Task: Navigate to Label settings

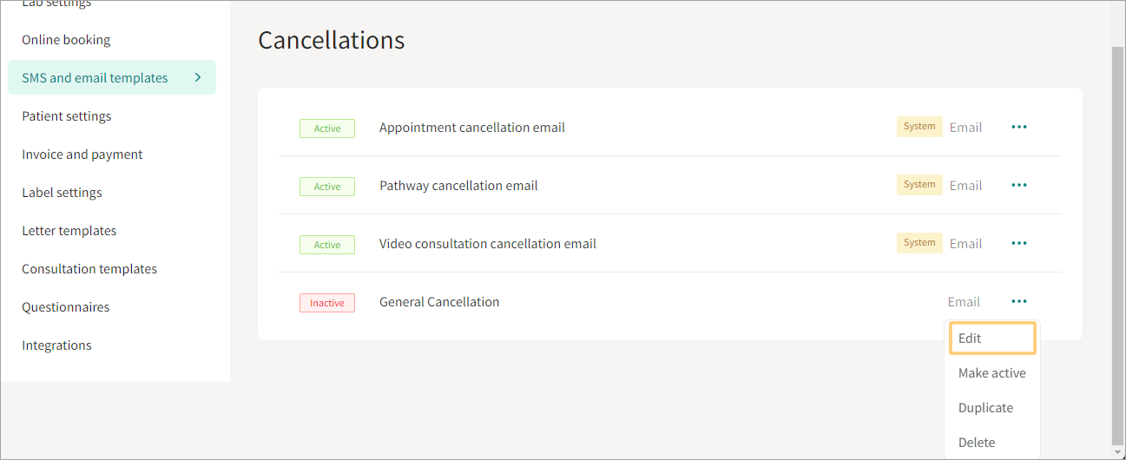Action: tap(62, 192)
